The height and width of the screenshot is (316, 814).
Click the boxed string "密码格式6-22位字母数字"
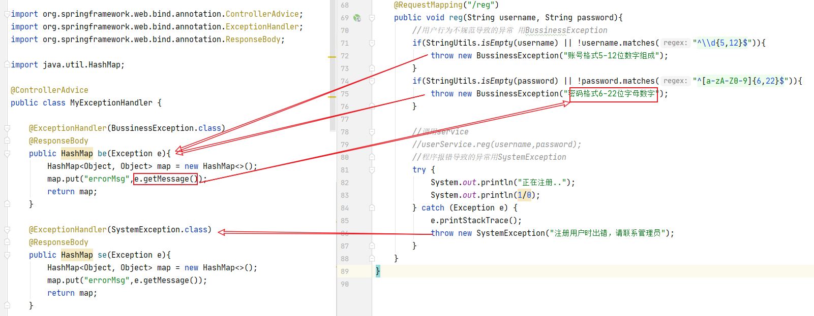click(613, 94)
